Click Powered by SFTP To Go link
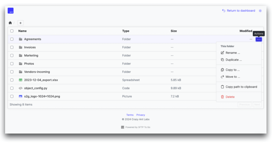274x144 pixels. [138, 127]
